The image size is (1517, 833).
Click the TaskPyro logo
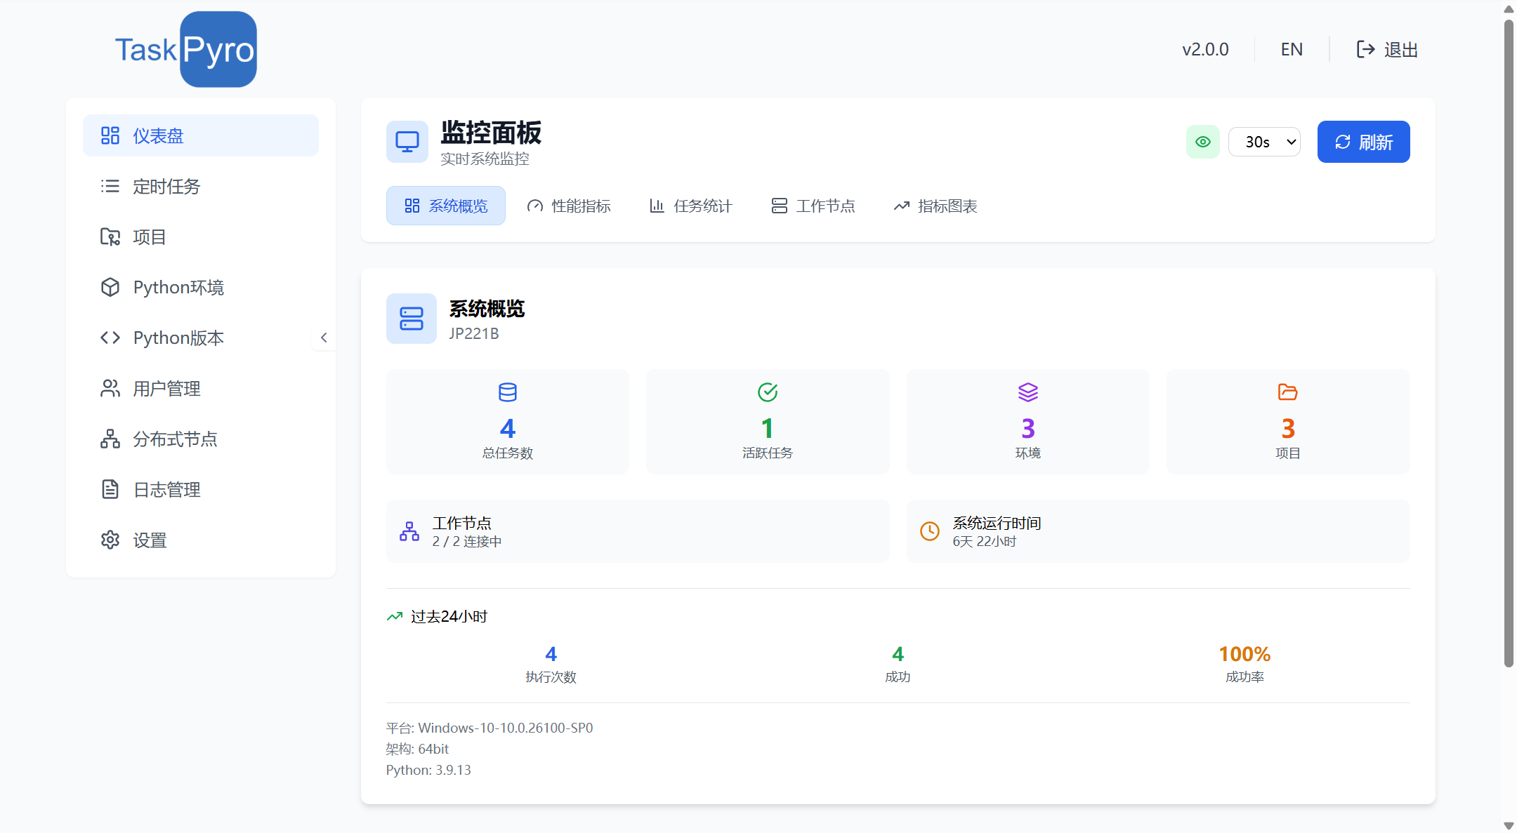point(186,50)
